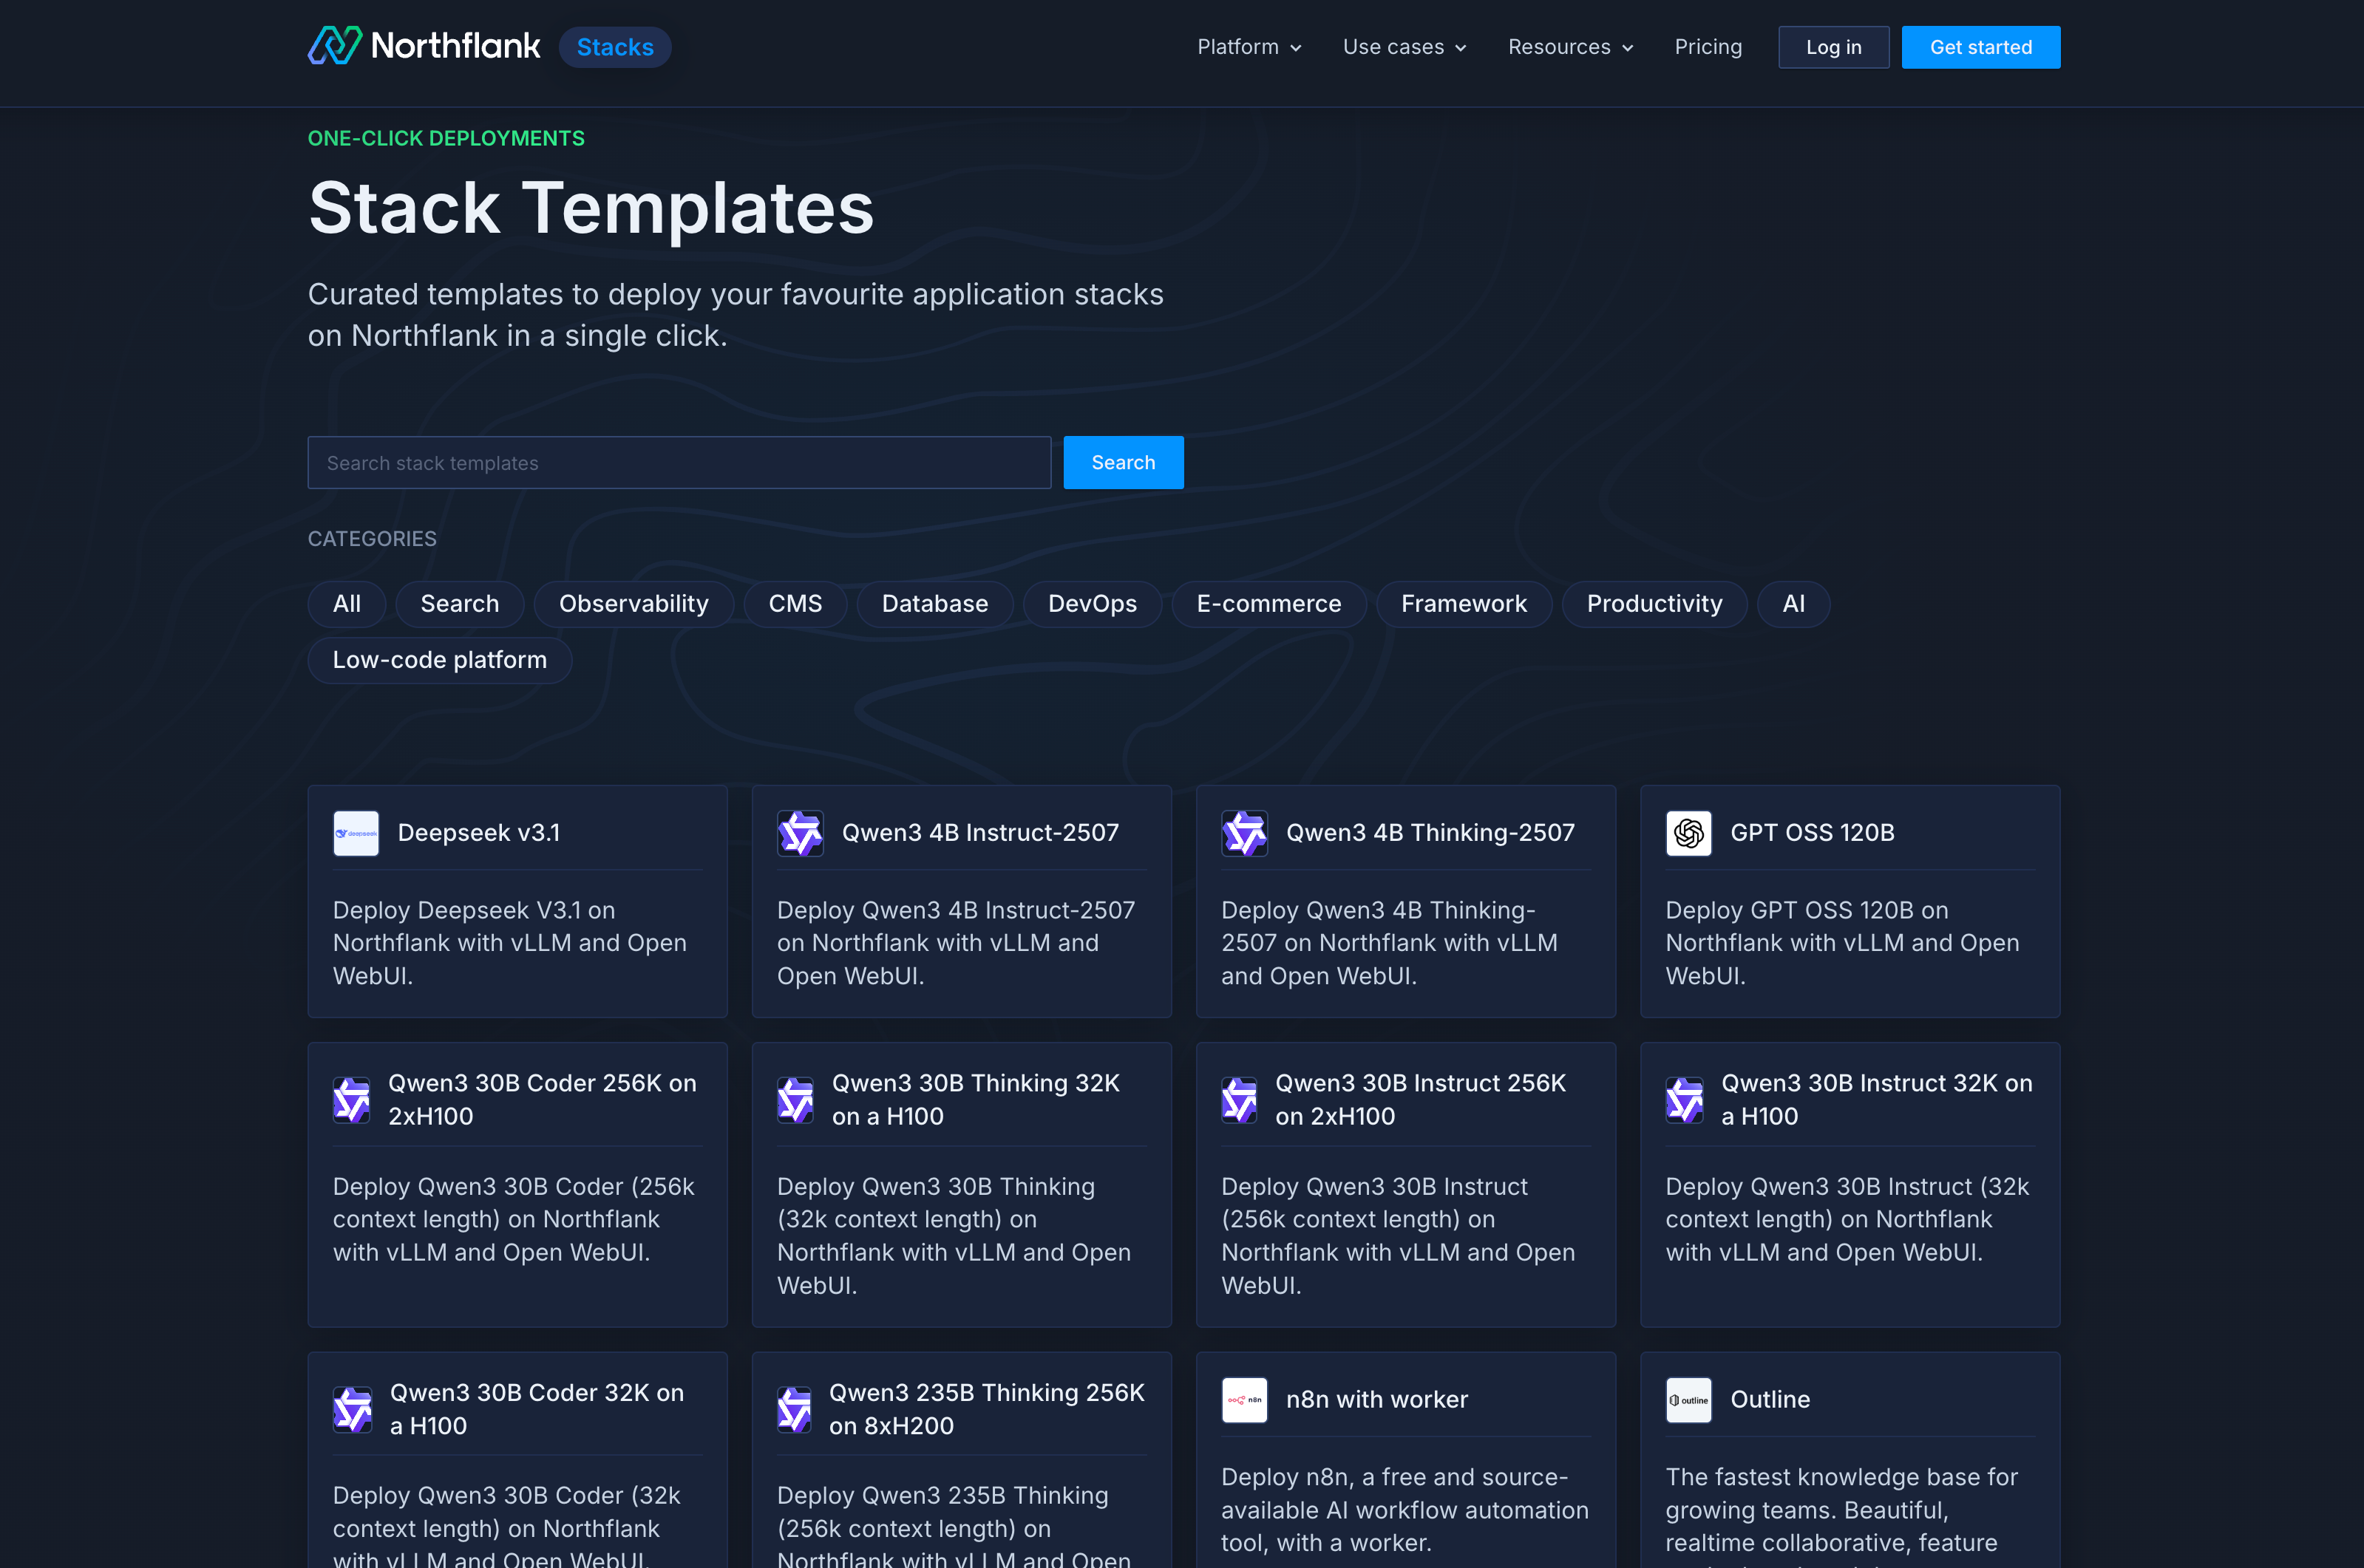Expand the Use cases dropdown menu

pyautogui.click(x=1405, y=47)
